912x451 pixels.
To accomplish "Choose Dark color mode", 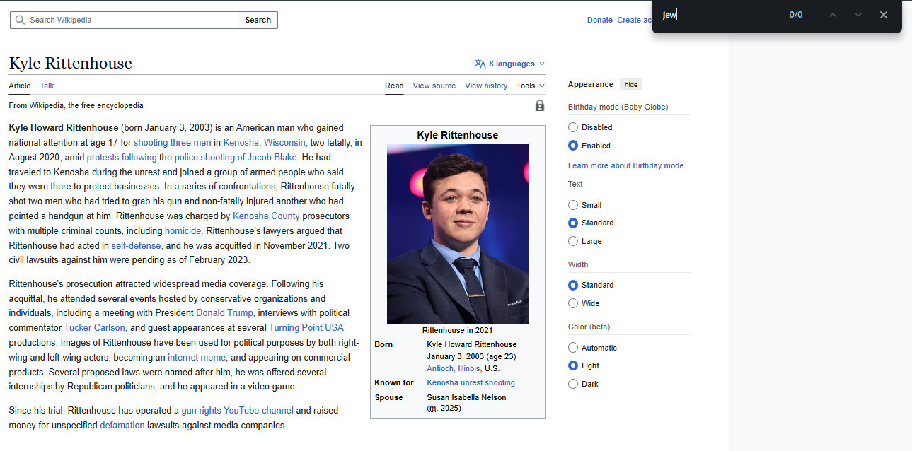I will (573, 384).
